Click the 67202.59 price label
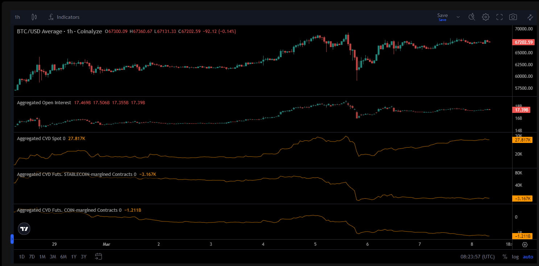 point(523,42)
